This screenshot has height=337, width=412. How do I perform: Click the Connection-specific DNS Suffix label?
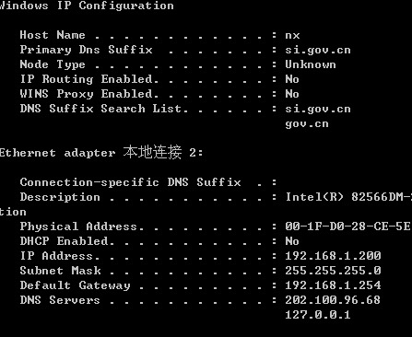coord(130,182)
